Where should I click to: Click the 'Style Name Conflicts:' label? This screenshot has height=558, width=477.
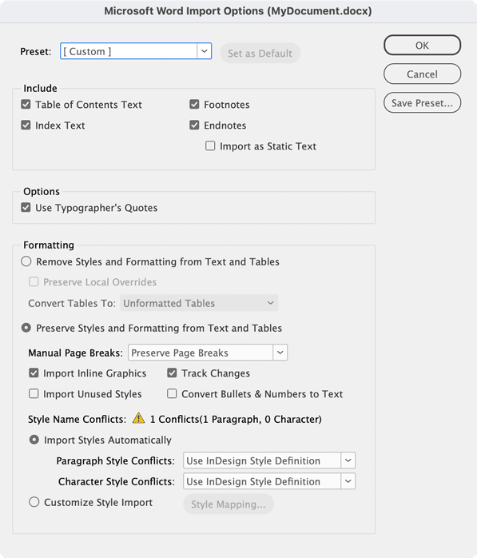pyautogui.click(x=78, y=419)
